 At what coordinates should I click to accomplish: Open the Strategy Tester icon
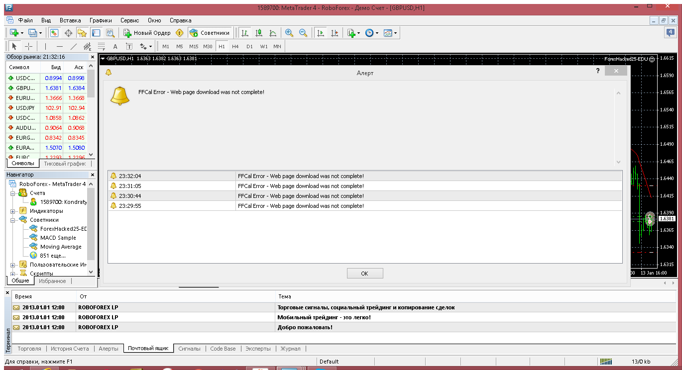110,33
